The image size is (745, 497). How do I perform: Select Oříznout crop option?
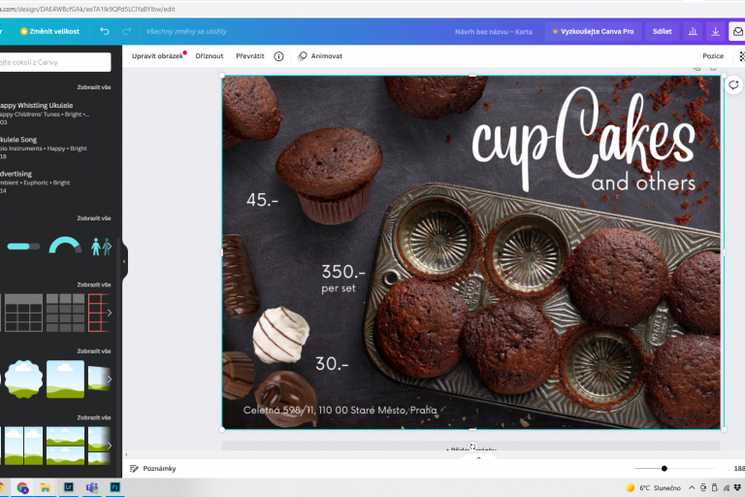210,56
